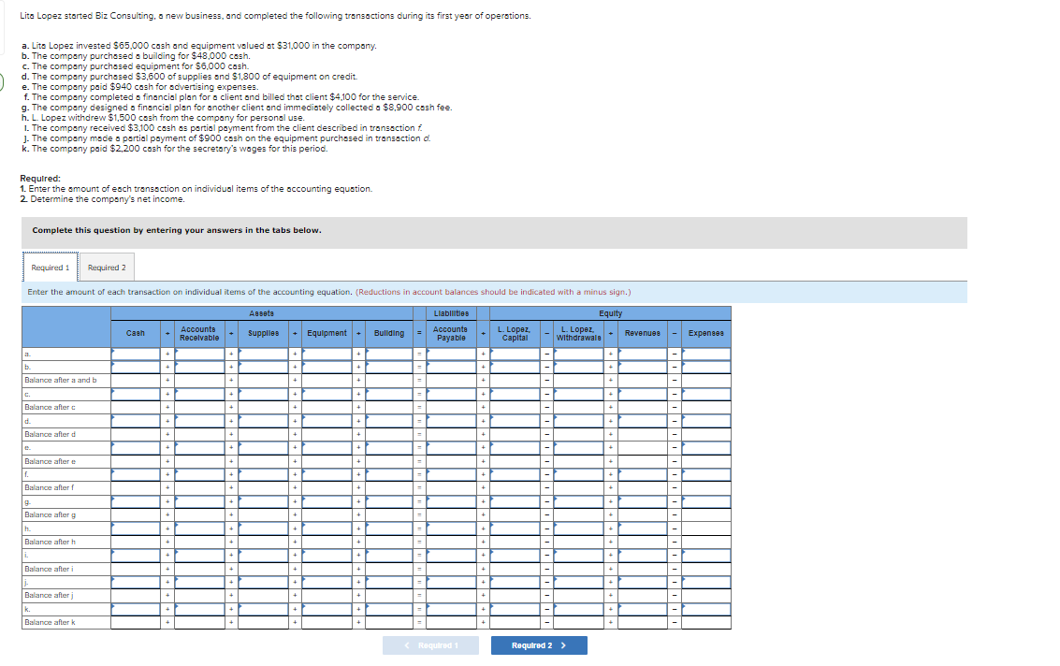Click the 'Balance after h' row label
1060x666 pixels.
click(50, 543)
